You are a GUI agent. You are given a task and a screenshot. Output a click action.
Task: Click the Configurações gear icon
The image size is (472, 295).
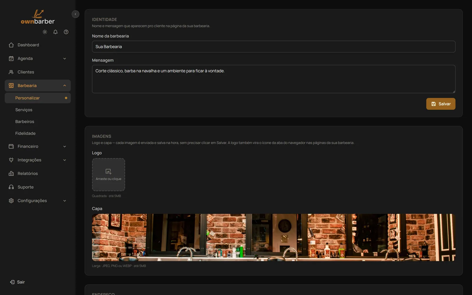click(11, 201)
